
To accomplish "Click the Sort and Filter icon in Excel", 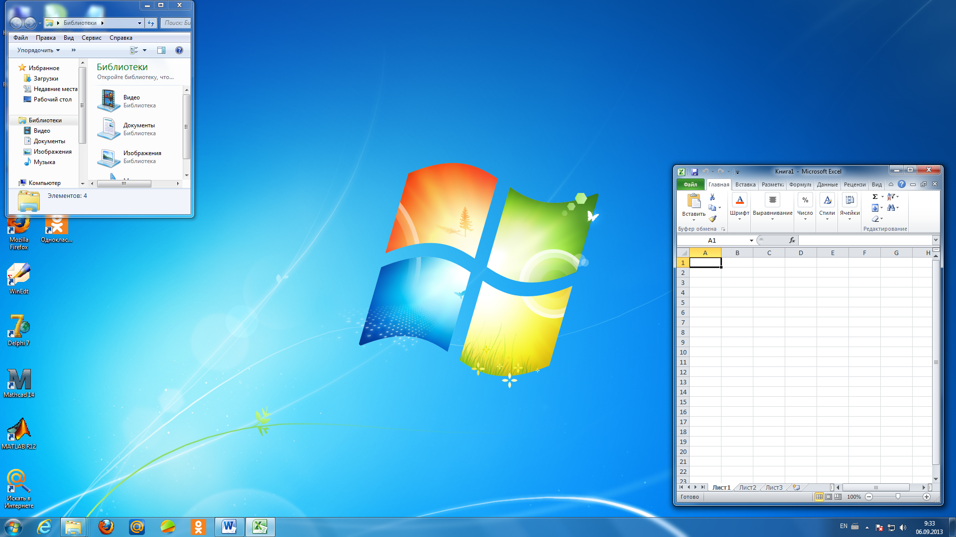I will (891, 197).
